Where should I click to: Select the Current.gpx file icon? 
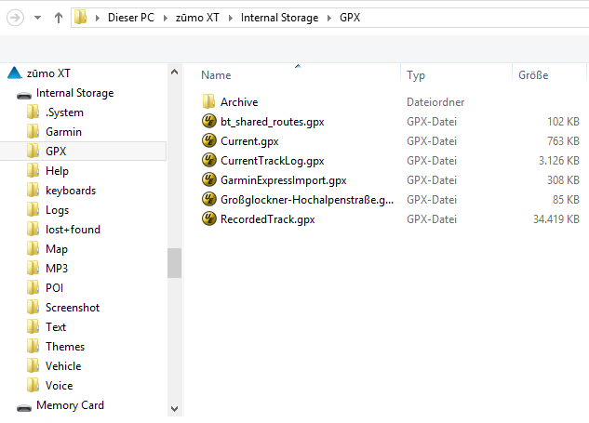pyautogui.click(x=209, y=141)
